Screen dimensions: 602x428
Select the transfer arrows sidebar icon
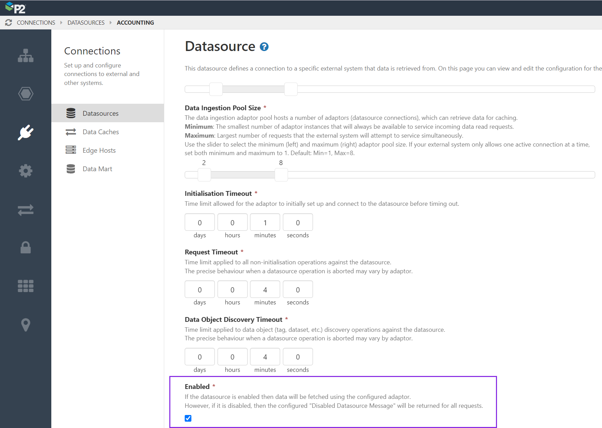tap(26, 210)
